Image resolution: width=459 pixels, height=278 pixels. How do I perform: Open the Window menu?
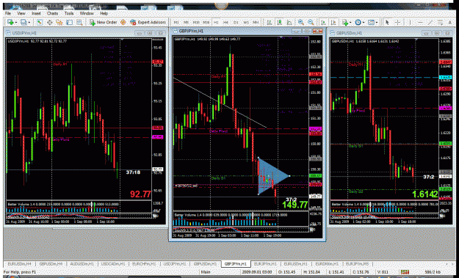pos(87,13)
